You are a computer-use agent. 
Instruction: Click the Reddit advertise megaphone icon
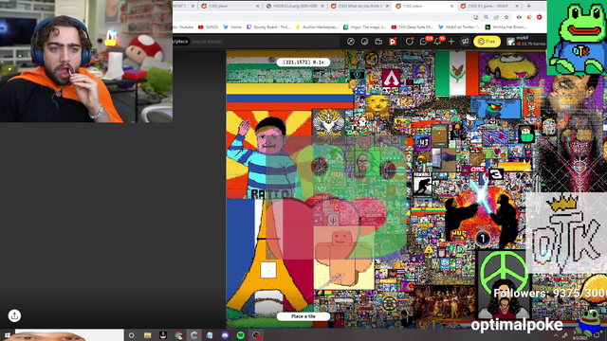pos(465,42)
